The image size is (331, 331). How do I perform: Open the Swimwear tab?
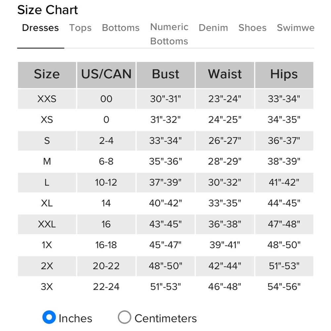(296, 28)
